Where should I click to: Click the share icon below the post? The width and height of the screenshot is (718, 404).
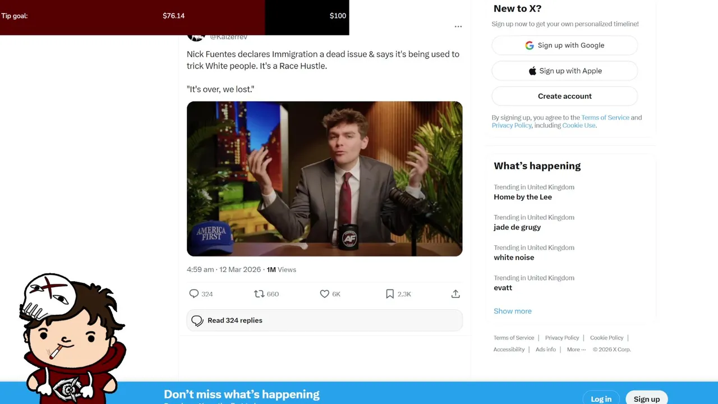(x=455, y=293)
